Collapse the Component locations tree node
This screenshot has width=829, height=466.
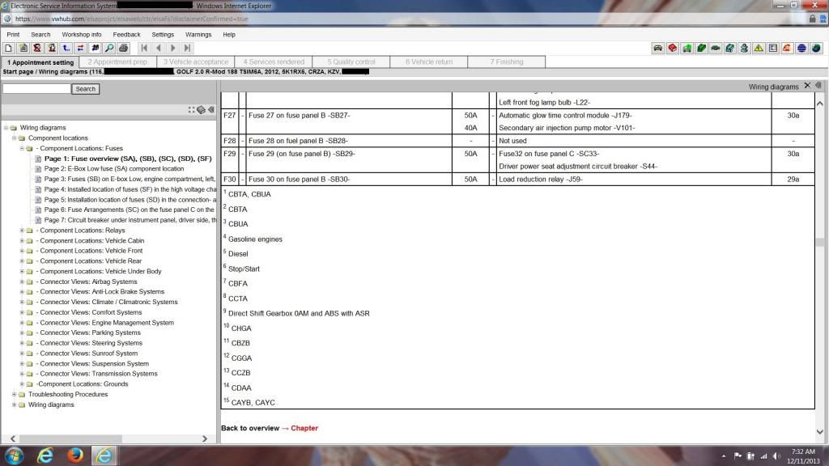[x=15, y=138]
